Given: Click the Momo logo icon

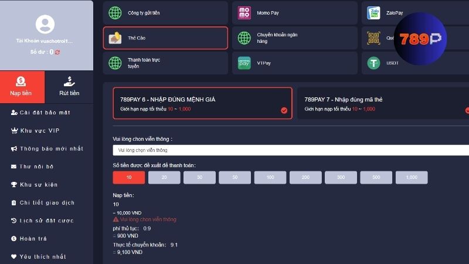Looking at the screenshot, I should pos(244,13).
